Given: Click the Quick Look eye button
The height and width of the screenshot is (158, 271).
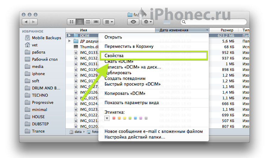Looking at the screenshot, I should tap(134, 22).
